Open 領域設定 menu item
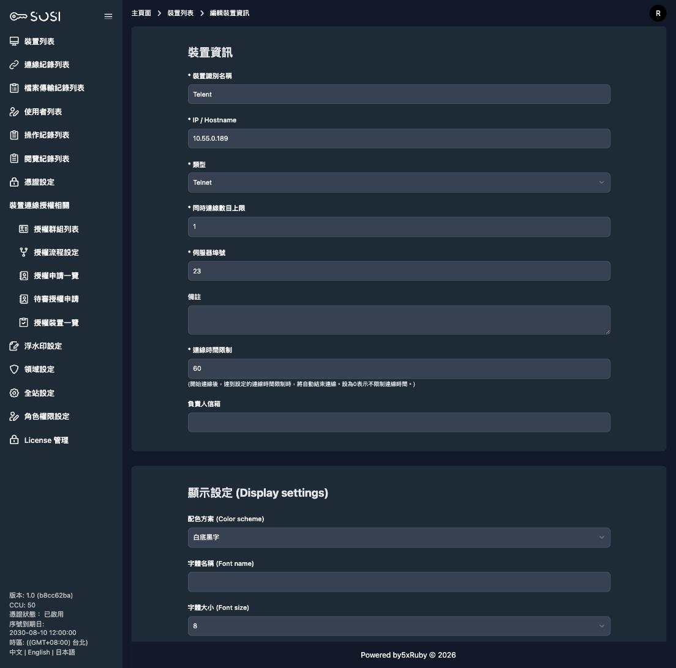This screenshot has width=676, height=668. [39, 369]
